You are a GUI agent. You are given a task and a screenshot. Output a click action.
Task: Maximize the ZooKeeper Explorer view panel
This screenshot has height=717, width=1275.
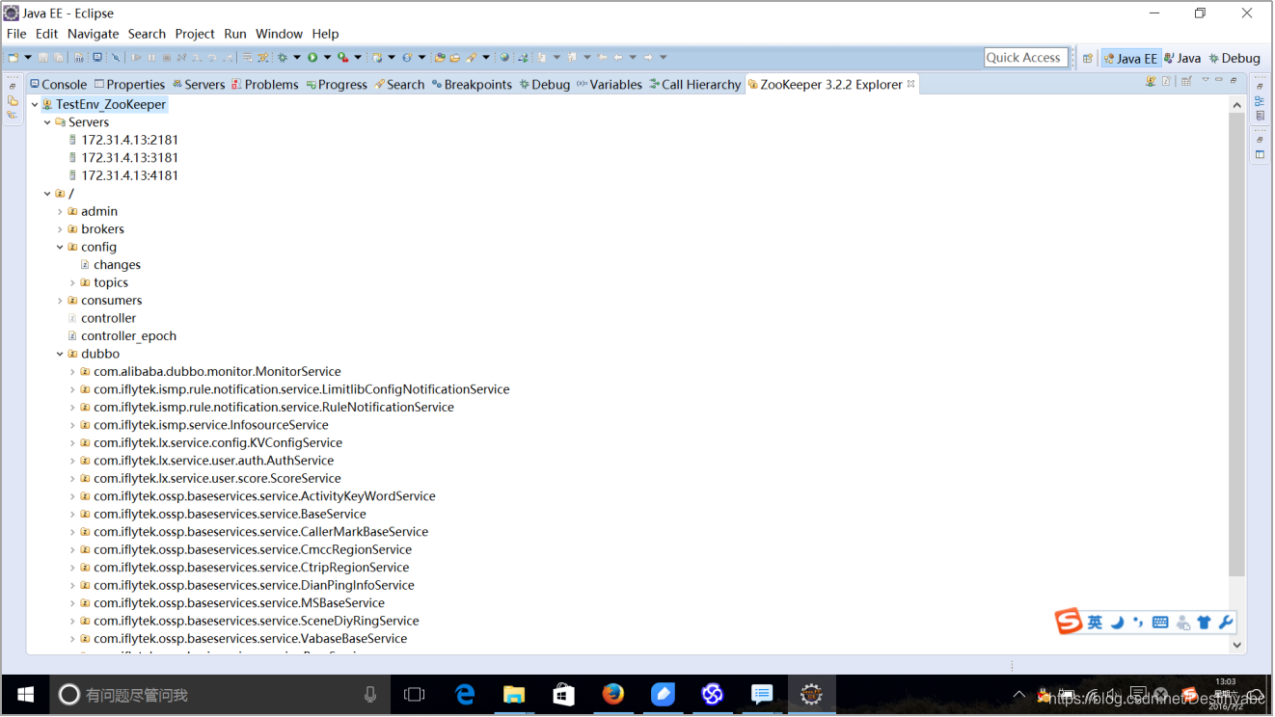point(1234,80)
